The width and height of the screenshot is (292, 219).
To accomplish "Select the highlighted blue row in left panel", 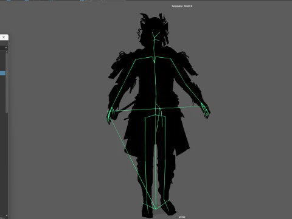I will [2, 74].
